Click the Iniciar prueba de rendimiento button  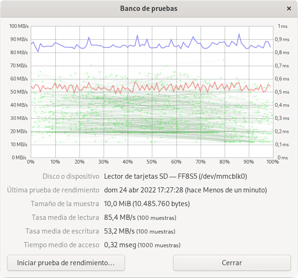coord(66,262)
